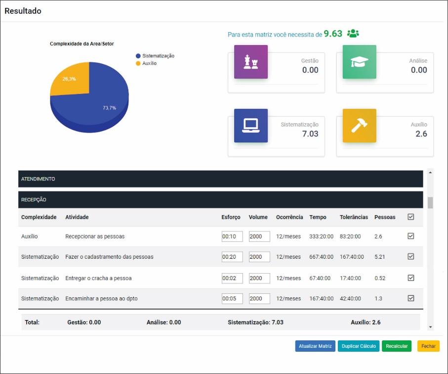
Task: Click the Tempo column header
Action: coord(318,217)
